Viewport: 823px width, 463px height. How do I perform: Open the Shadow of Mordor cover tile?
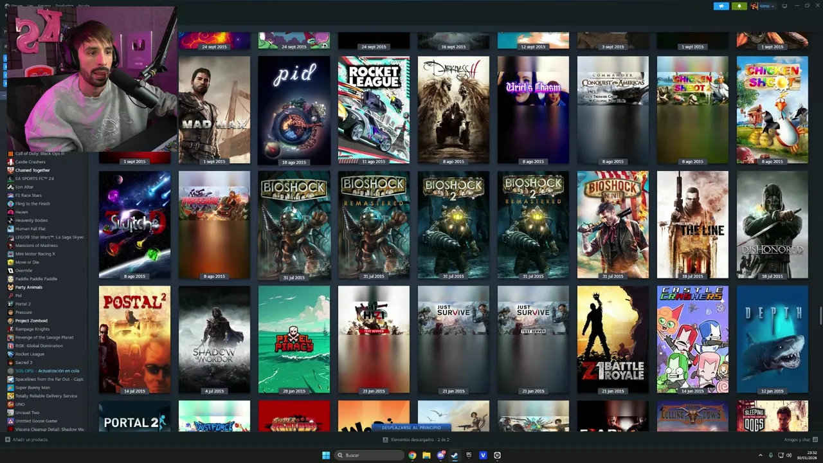click(x=214, y=340)
